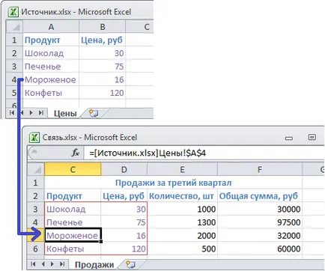Go to first sheet in Связь window
This screenshot has width=325, height=271.
33,264
